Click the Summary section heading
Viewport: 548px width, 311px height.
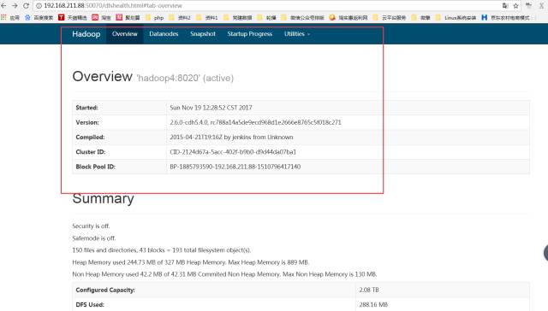pyautogui.click(x=103, y=198)
